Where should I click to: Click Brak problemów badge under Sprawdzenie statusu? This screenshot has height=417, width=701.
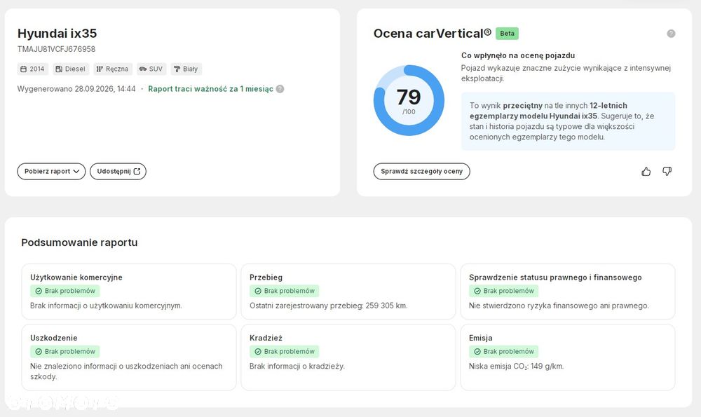504,291
